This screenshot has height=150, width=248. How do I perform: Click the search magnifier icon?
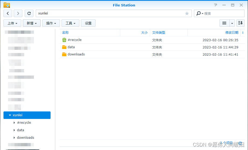pyautogui.click(x=199, y=13)
